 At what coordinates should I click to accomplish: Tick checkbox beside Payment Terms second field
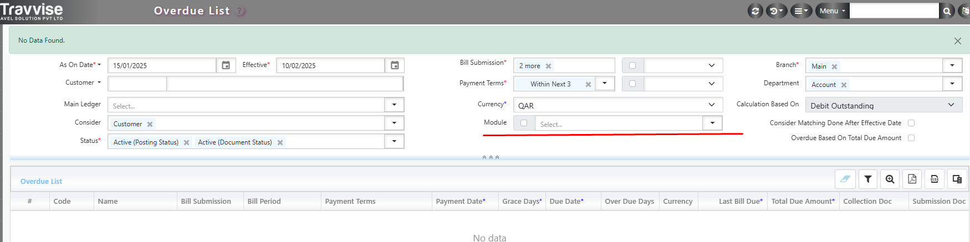tap(632, 84)
